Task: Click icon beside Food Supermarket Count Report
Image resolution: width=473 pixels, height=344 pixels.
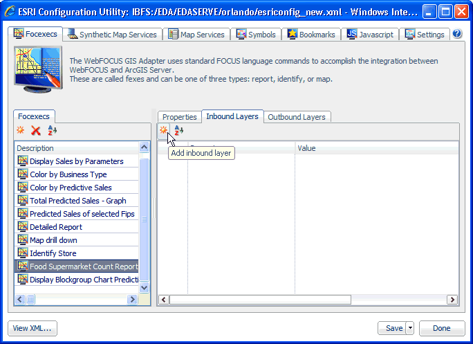Action: [23, 266]
